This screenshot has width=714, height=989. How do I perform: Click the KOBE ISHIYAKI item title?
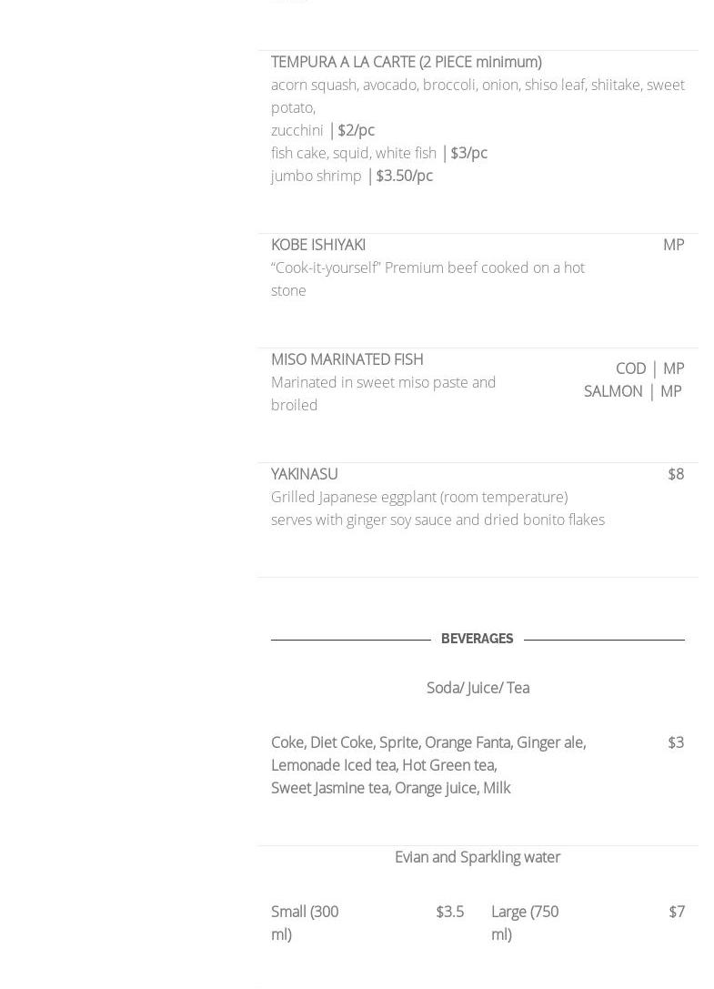pyautogui.click(x=318, y=245)
